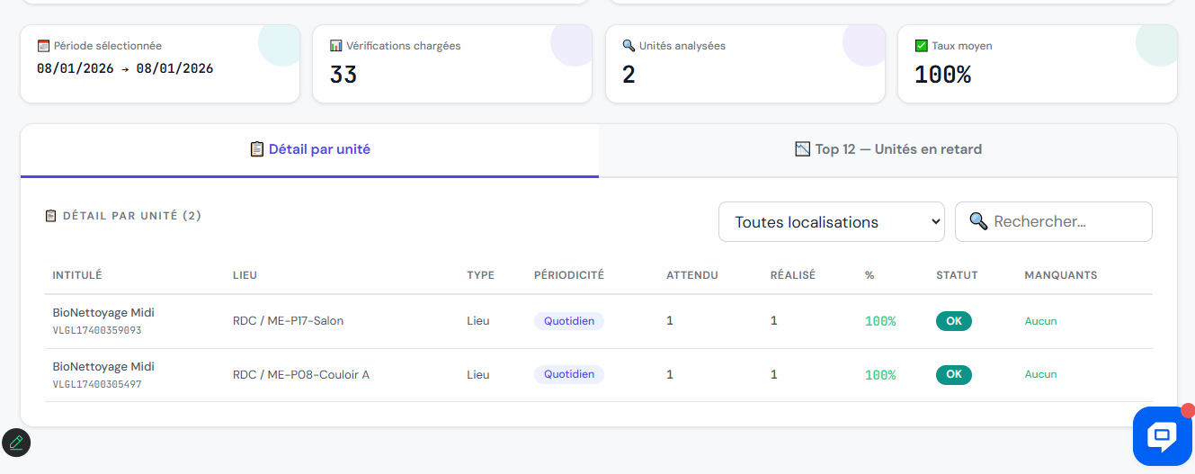This screenshot has height=474, width=1195.
Task: Click the clipboard icon in Détail par unité tab
Action: pos(257,149)
